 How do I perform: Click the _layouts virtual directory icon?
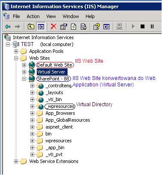pos(40,92)
